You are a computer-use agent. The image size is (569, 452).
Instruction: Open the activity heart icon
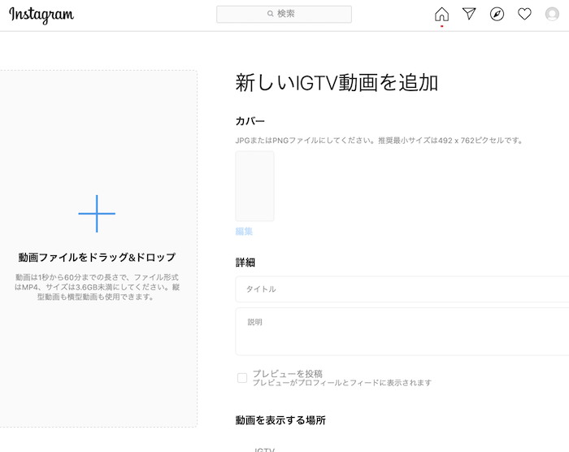[x=524, y=14]
